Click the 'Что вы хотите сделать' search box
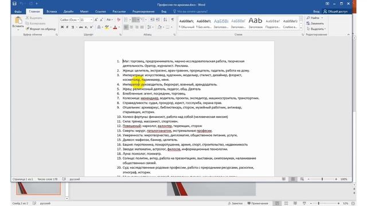 pyautogui.click(x=190, y=11)
